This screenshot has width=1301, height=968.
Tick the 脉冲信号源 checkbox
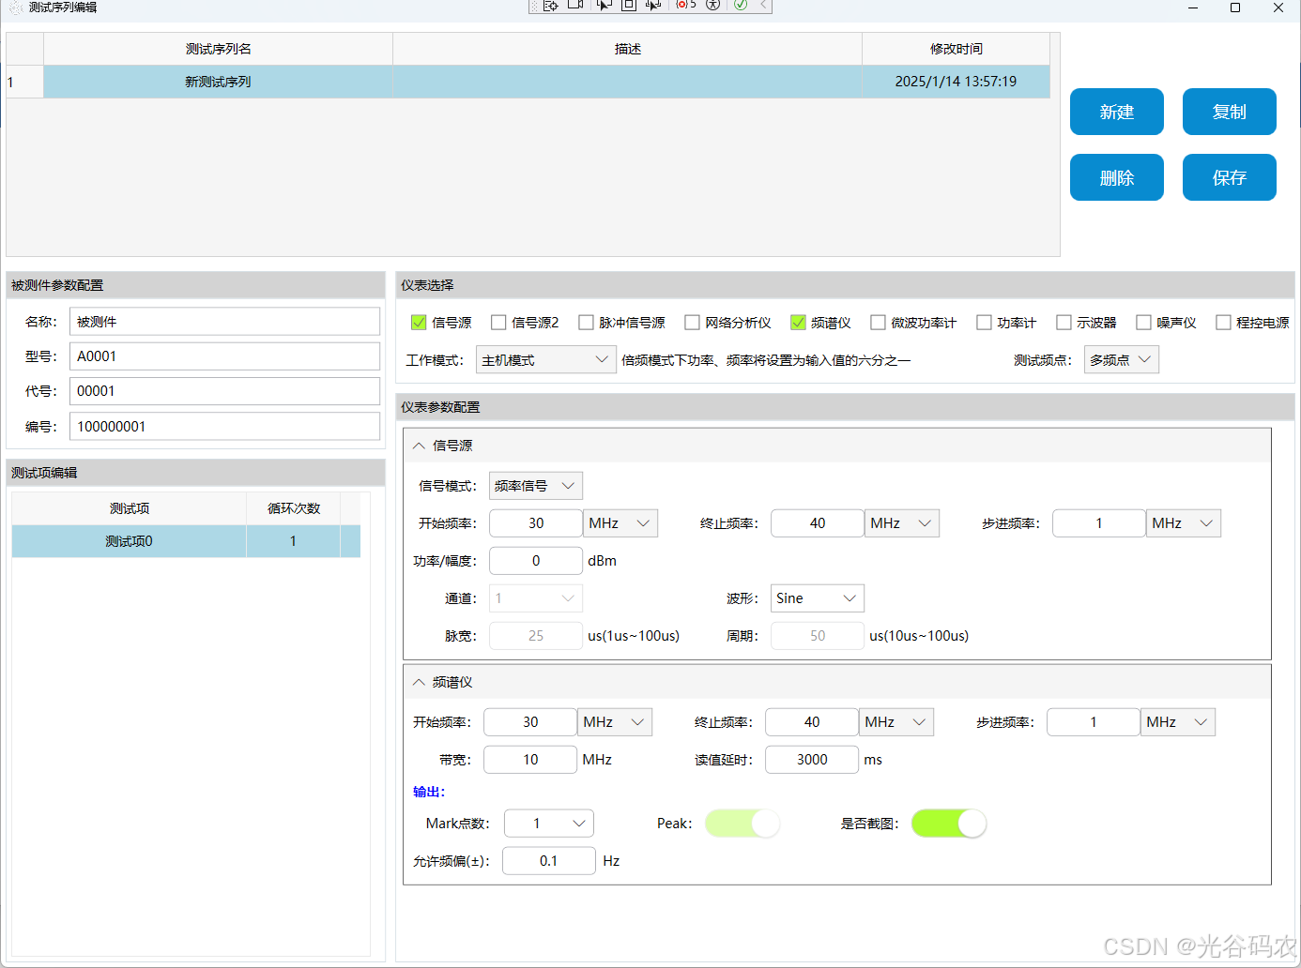tap(586, 323)
